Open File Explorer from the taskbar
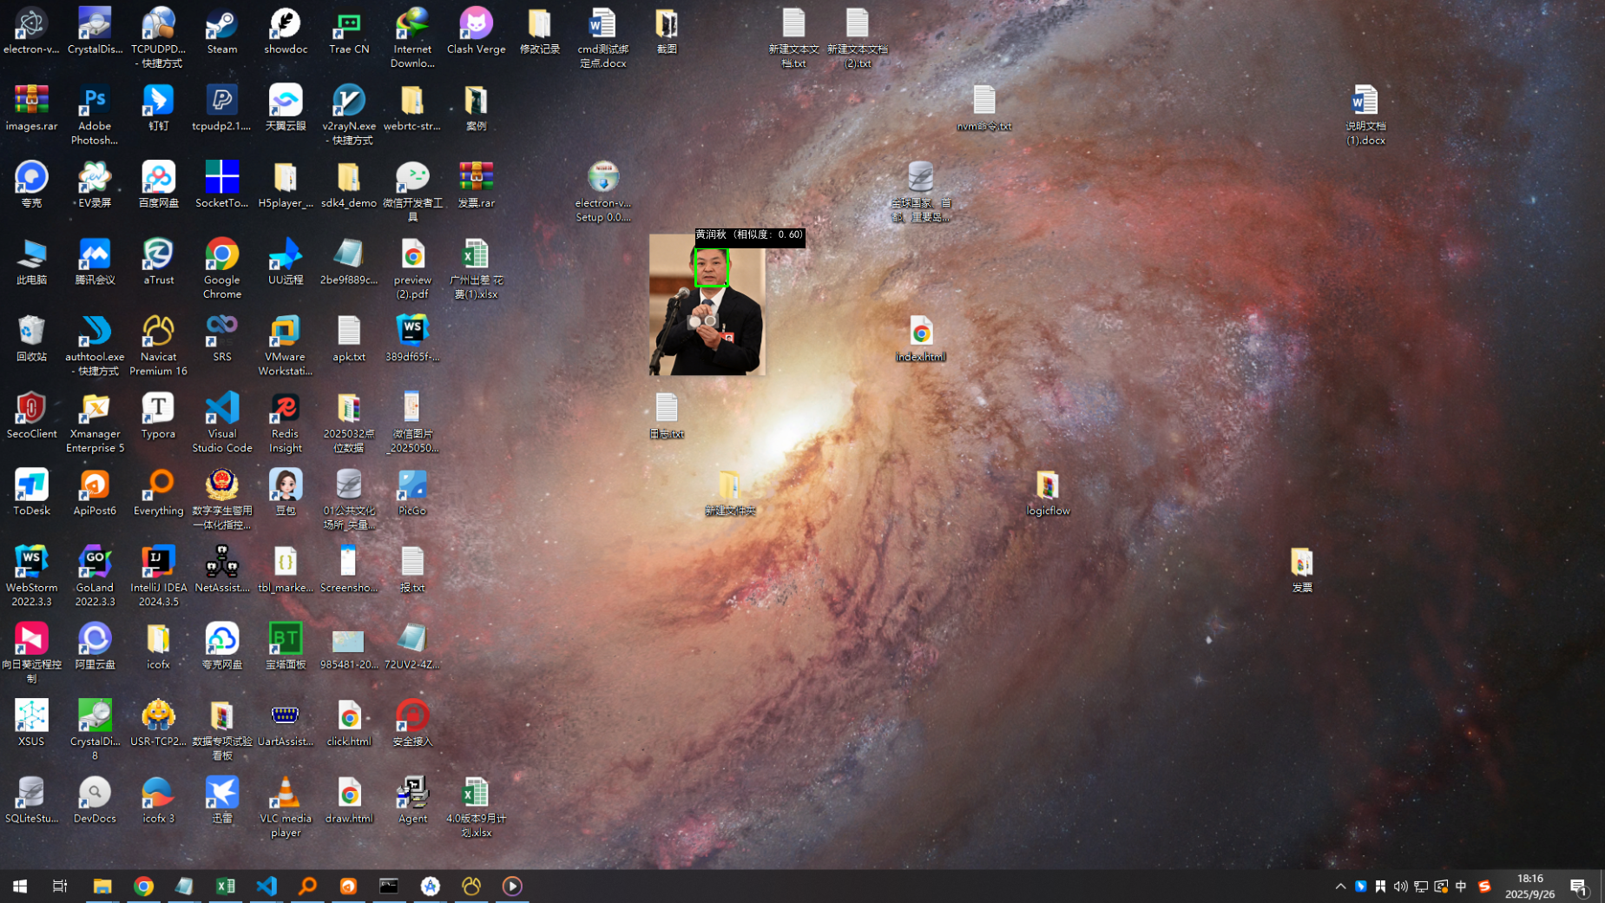 tap(102, 886)
